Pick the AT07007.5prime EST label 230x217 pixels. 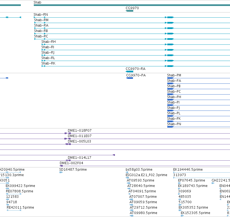[143, 197]
